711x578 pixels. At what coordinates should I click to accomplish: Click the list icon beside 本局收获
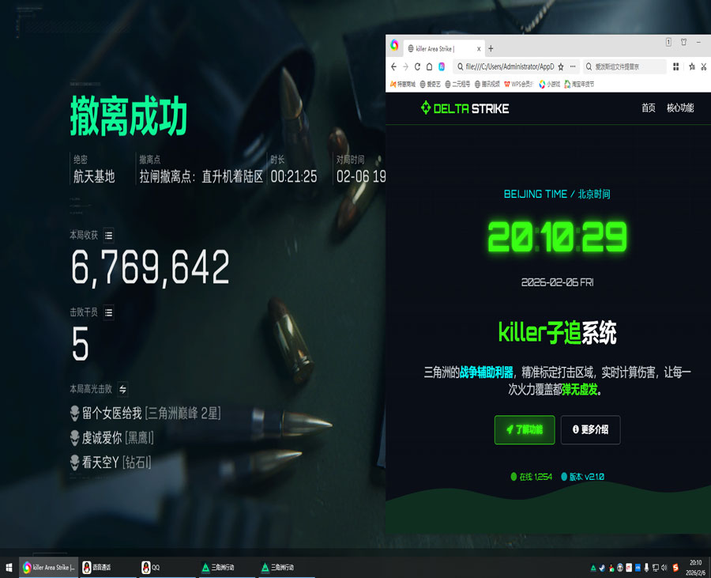coord(108,234)
